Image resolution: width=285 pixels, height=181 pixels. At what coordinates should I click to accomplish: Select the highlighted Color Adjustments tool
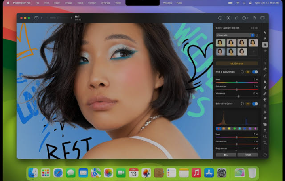pyautogui.click(x=265, y=45)
